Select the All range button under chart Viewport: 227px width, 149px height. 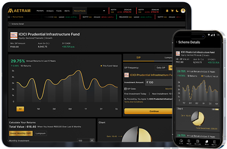click(20, 109)
